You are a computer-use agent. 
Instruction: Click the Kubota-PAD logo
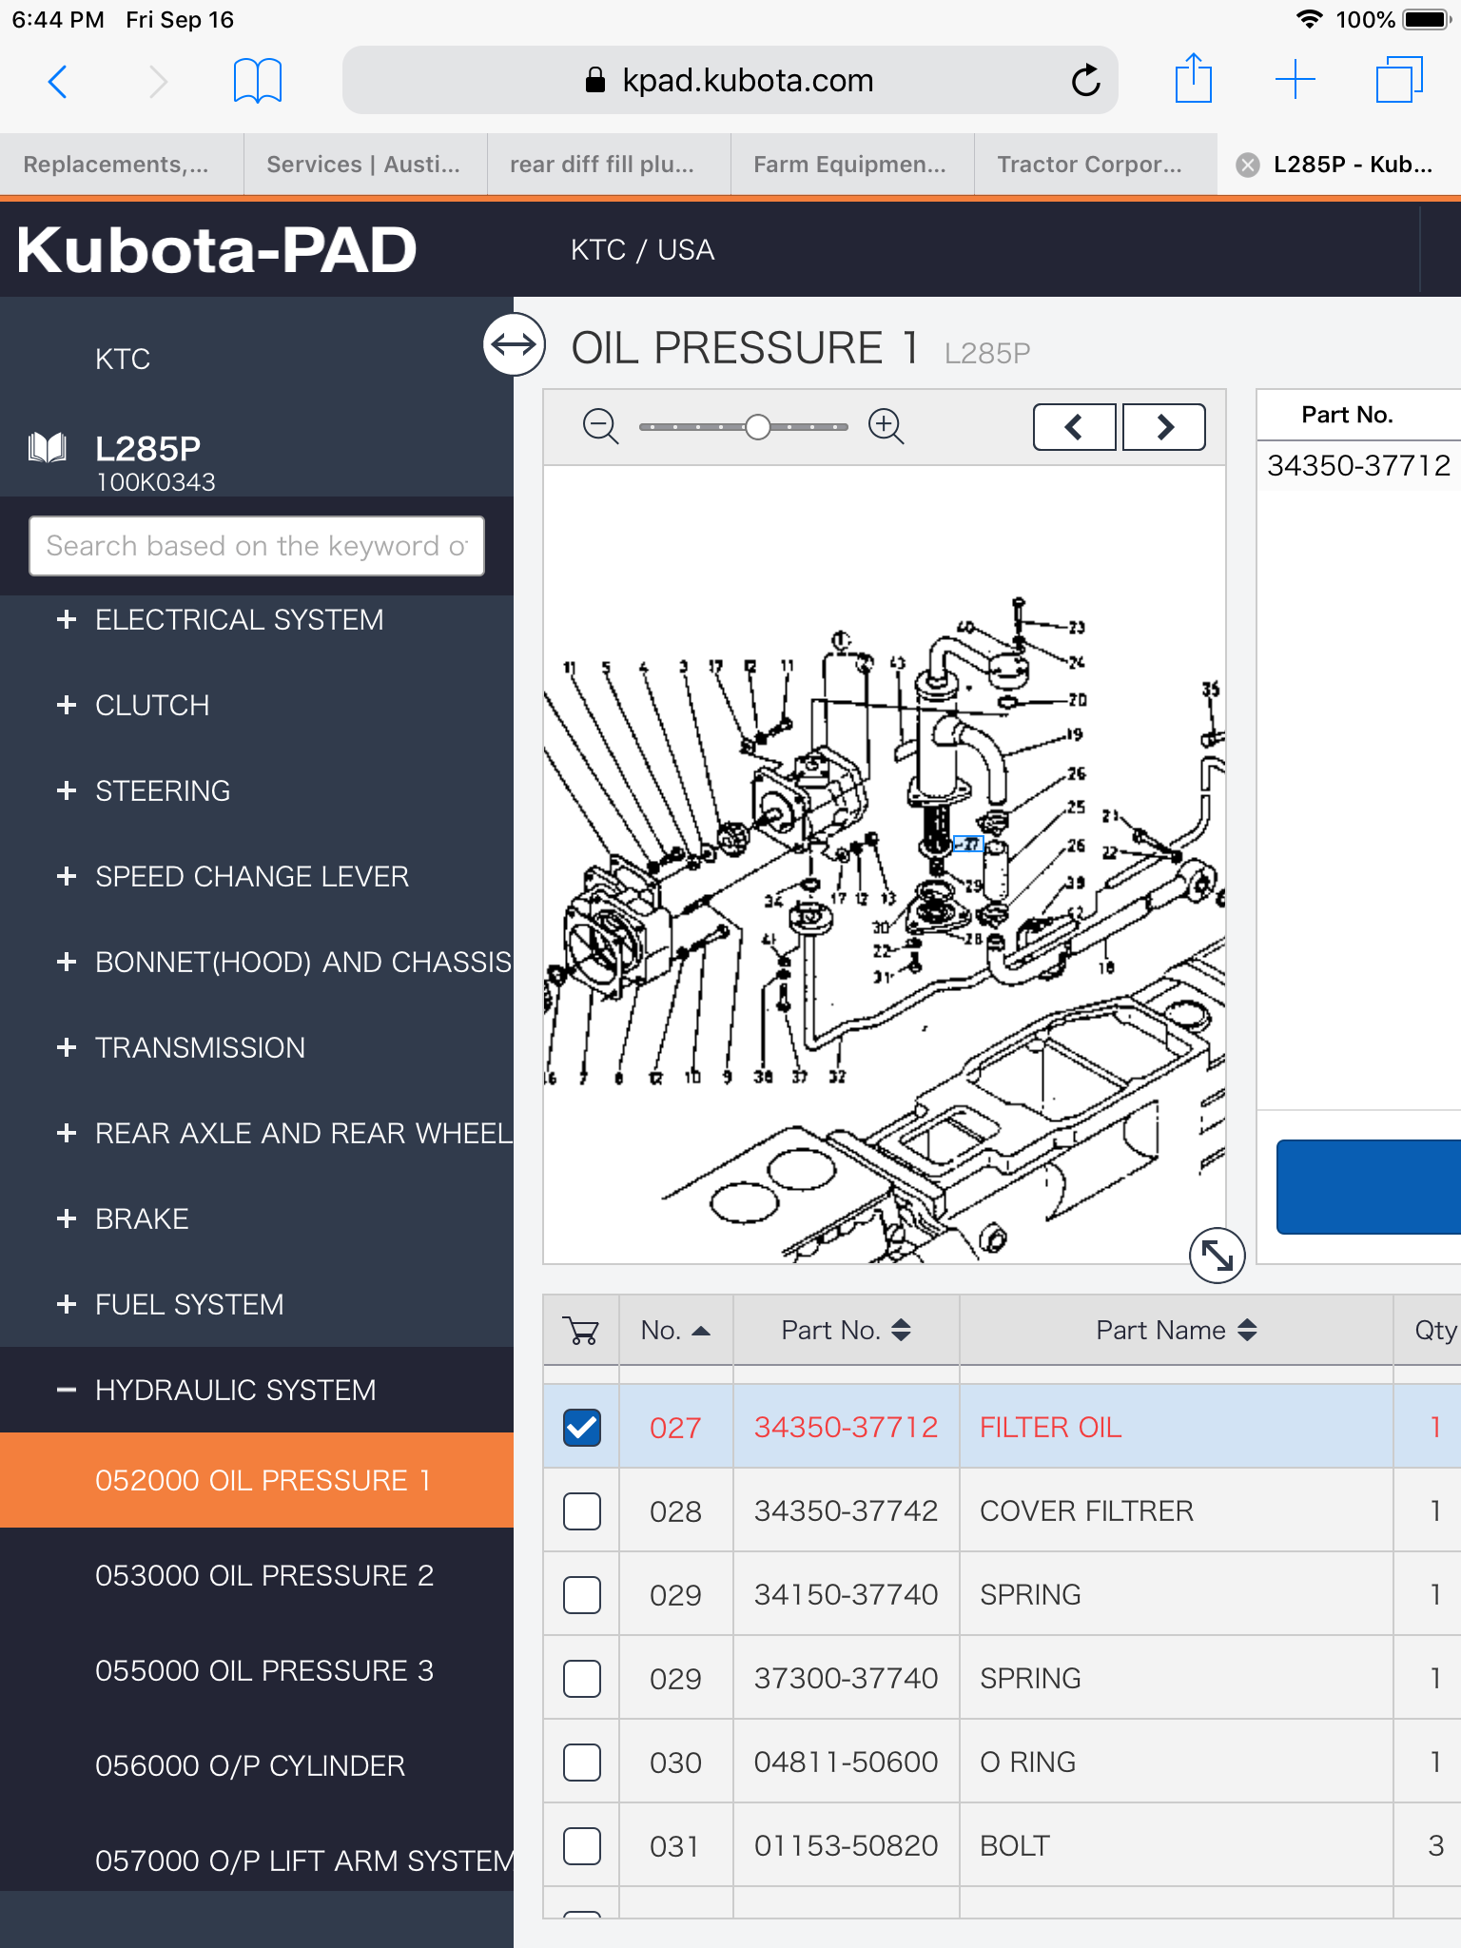click(217, 250)
